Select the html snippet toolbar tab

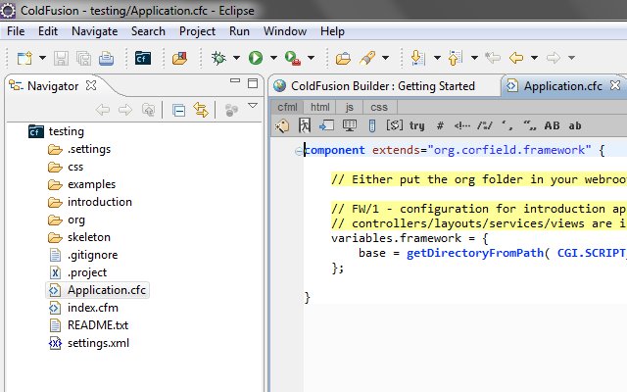click(x=320, y=107)
